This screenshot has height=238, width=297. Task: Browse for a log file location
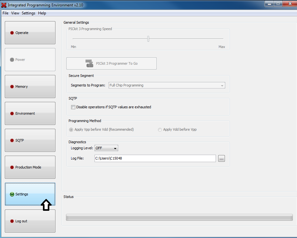(x=221, y=158)
